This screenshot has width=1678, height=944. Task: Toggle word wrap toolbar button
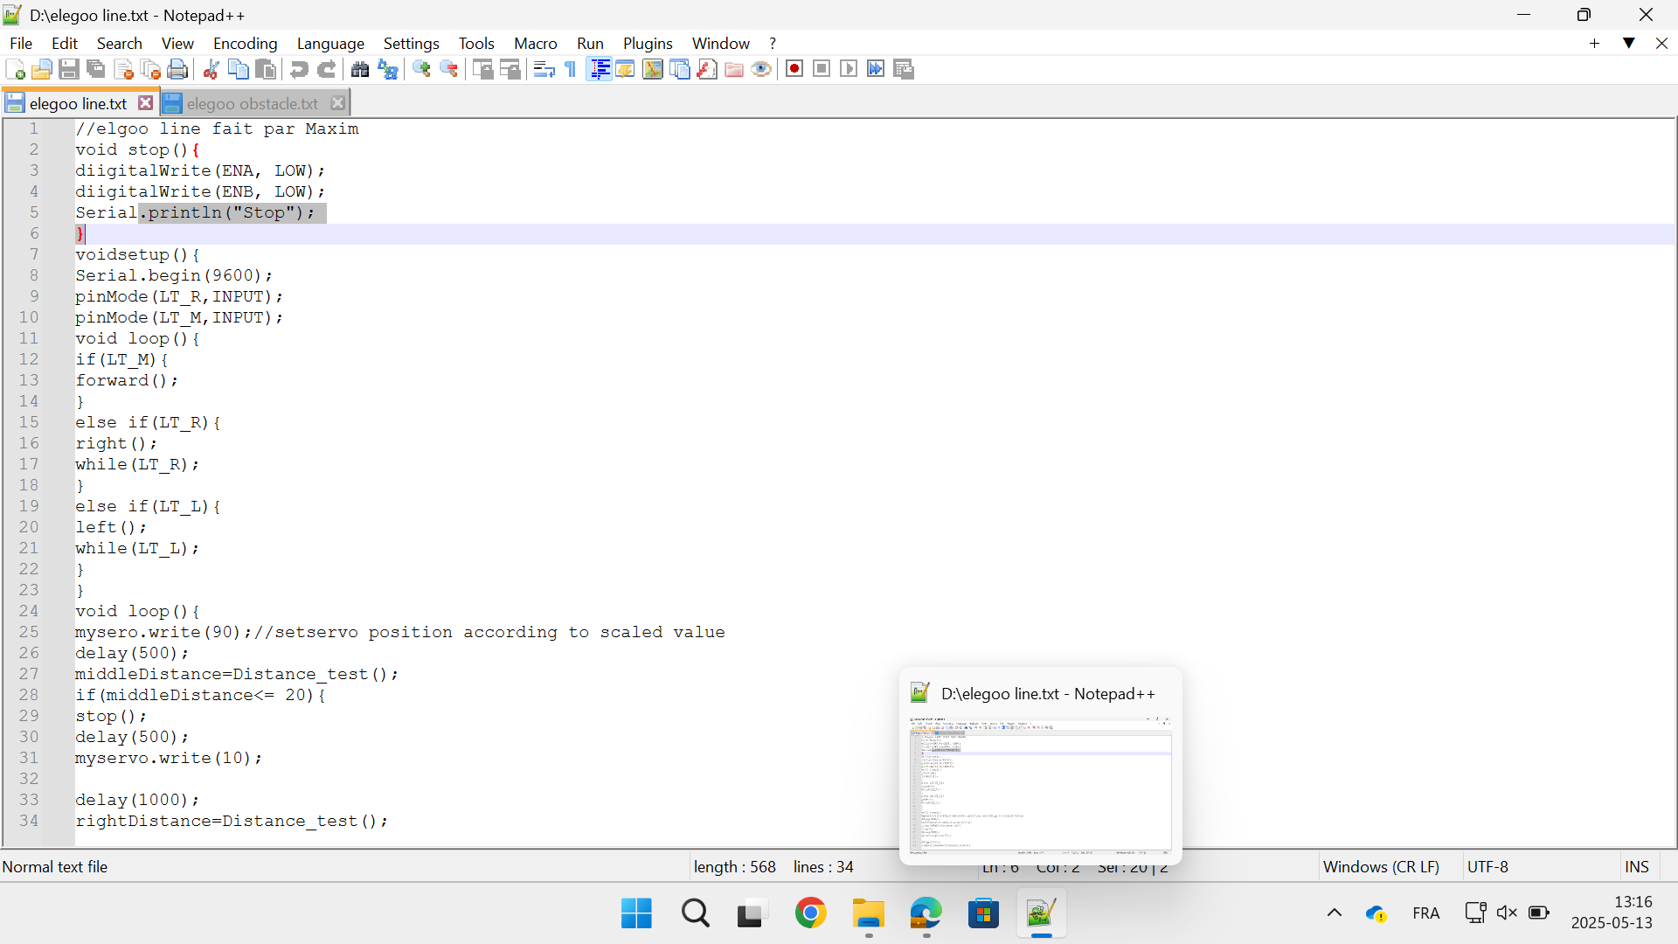544,69
